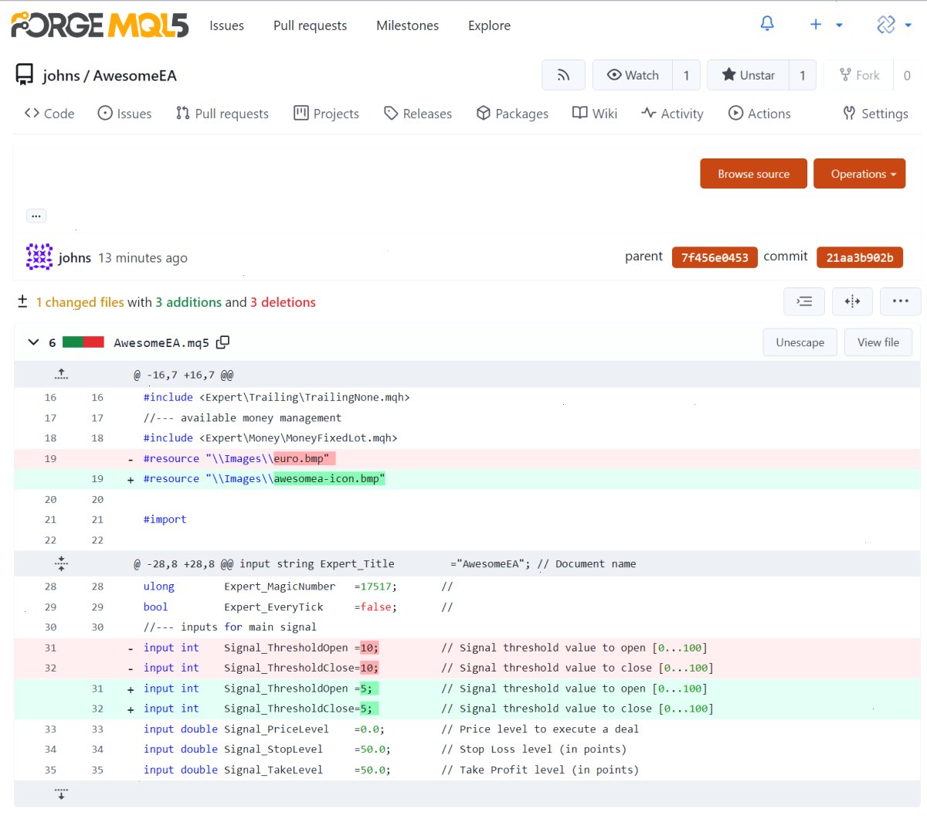Unstar the repository
The height and width of the screenshot is (816, 927).
(x=748, y=75)
